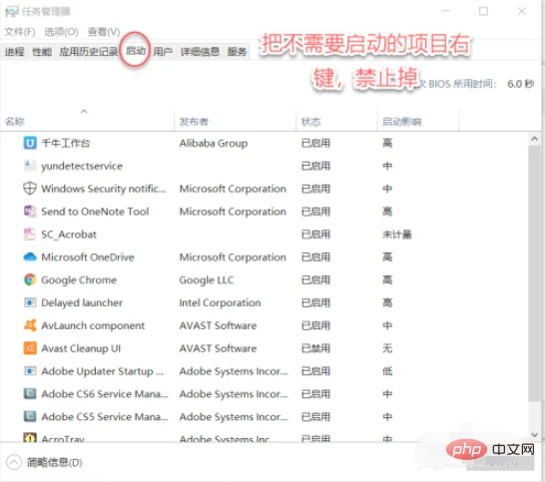
Task: Click the scrollbar up arrow
Action: click(535, 139)
